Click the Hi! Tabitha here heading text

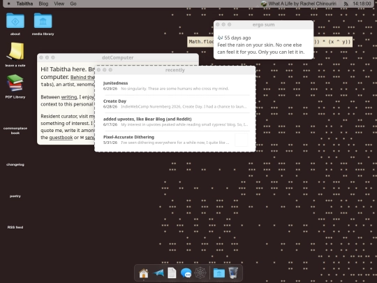68,73
